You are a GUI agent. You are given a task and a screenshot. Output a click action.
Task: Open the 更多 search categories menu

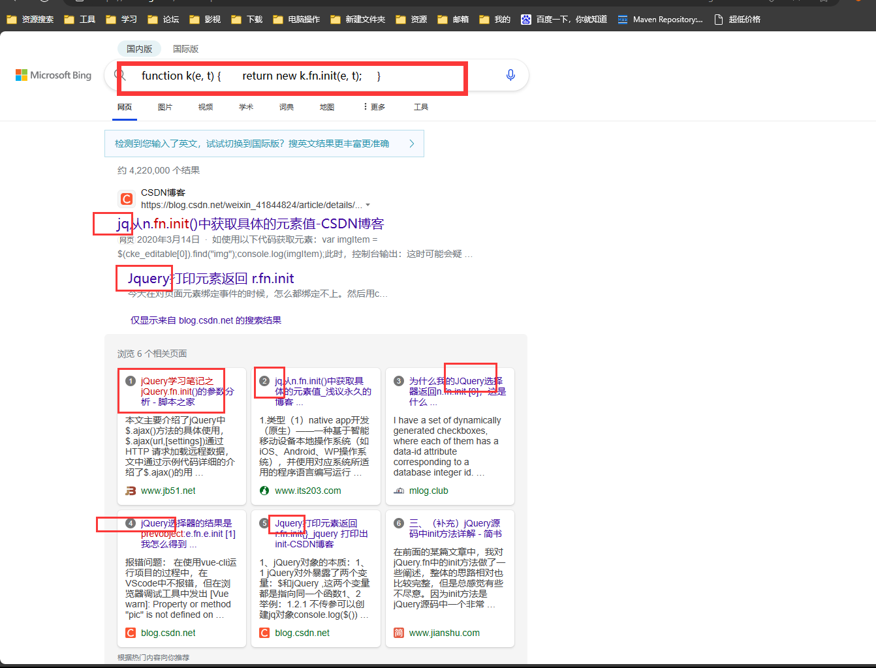375,107
